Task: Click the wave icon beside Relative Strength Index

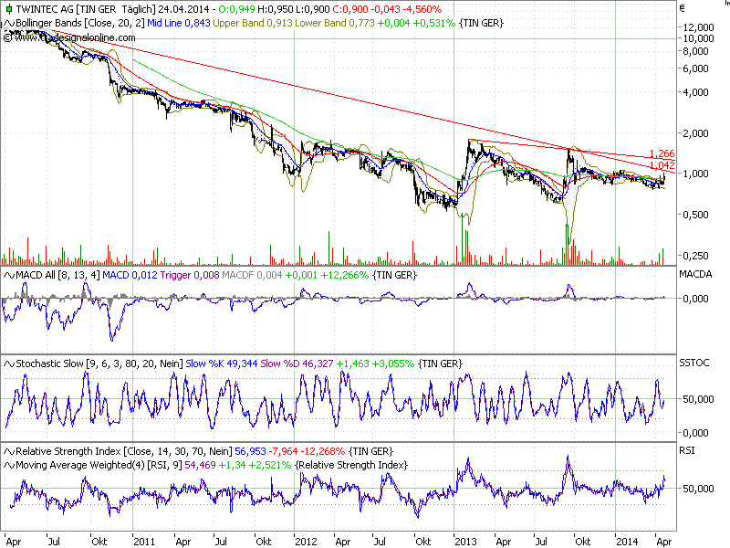Action: point(8,451)
